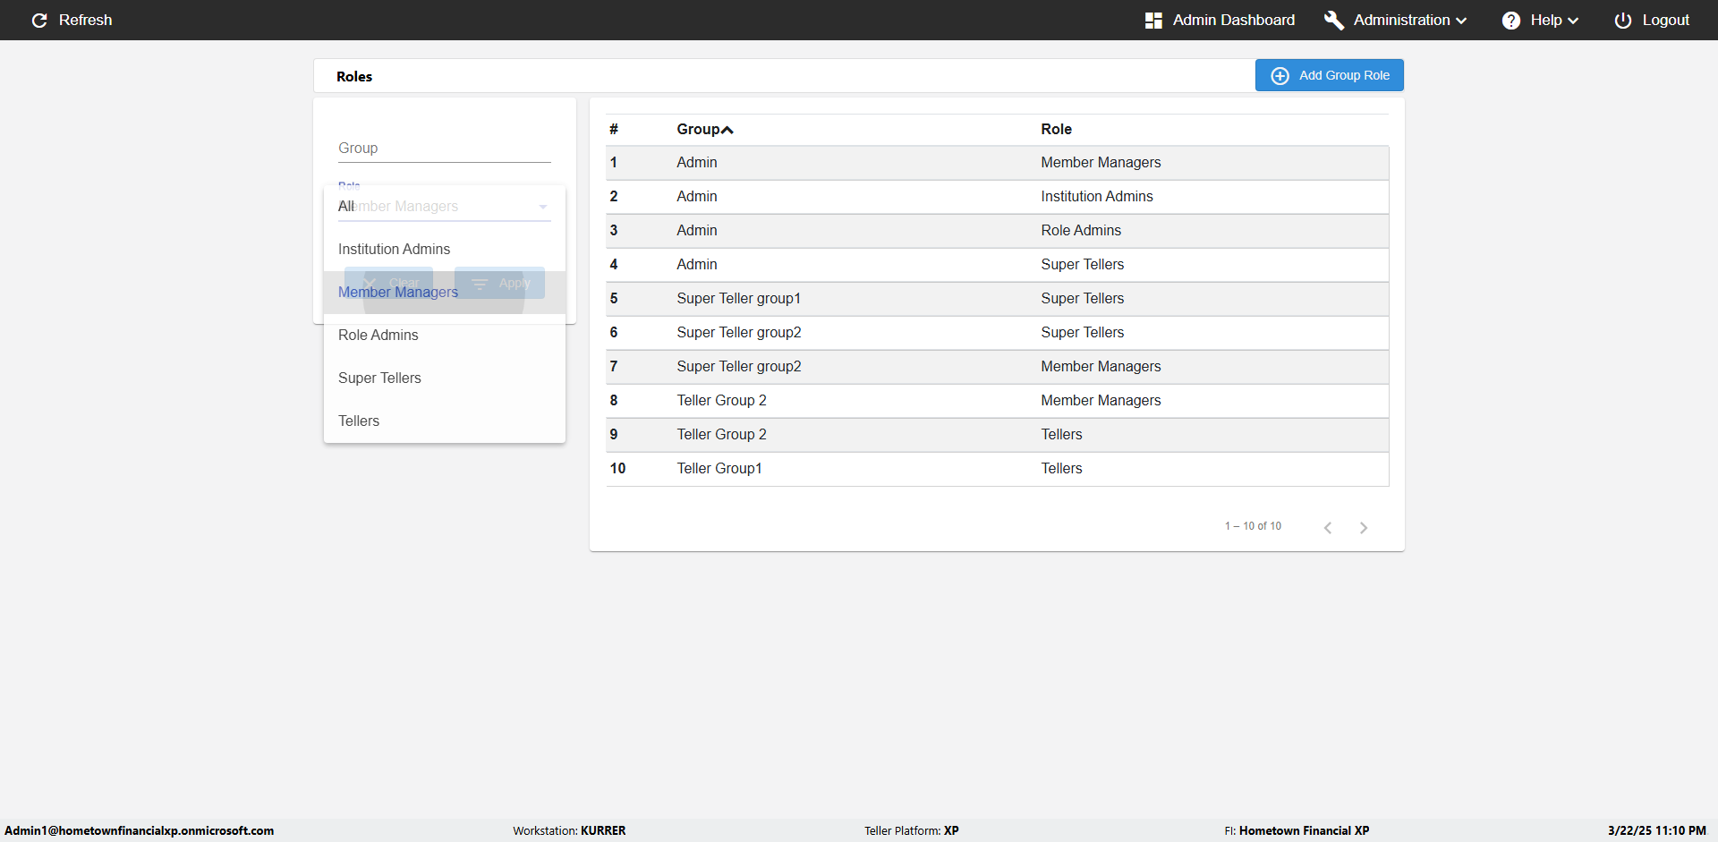This screenshot has width=1718, height=842.
Task: Choose Institution Admins from Role list
Action: 445,249
